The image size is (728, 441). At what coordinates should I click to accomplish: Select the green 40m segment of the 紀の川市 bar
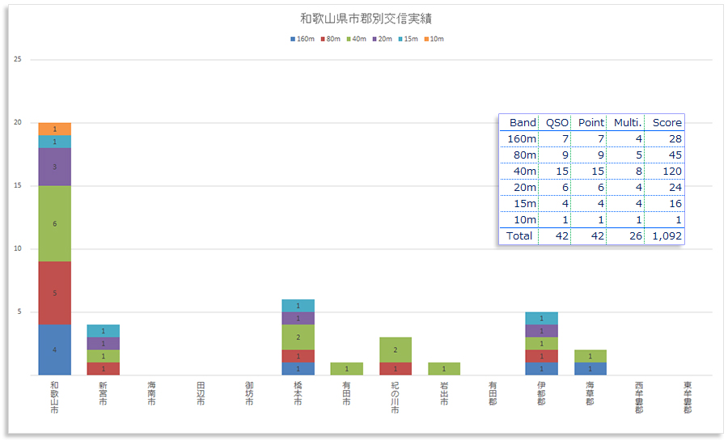[x=396, y=350]
